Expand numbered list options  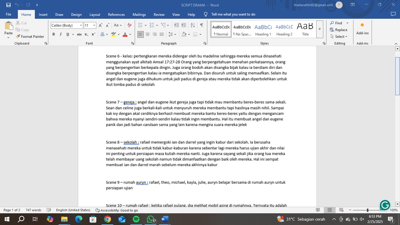pos(157,25)
